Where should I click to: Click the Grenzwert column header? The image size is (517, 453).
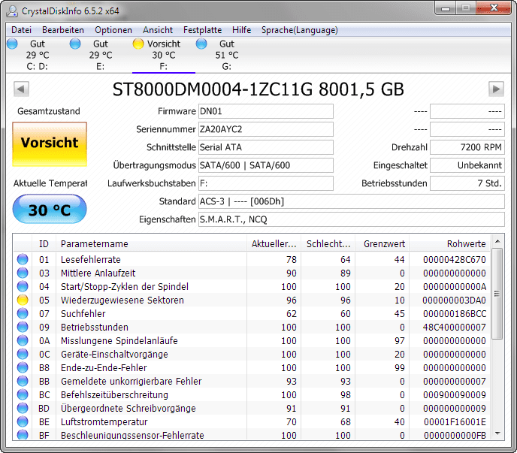(x=382, y=243)
